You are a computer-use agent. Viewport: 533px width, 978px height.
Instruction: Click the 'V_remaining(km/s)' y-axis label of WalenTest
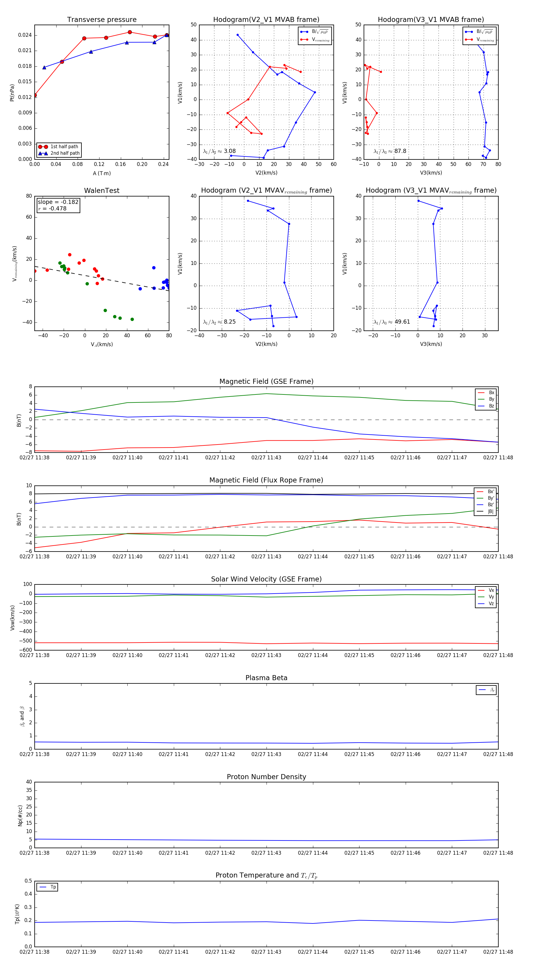coord(15,263)
